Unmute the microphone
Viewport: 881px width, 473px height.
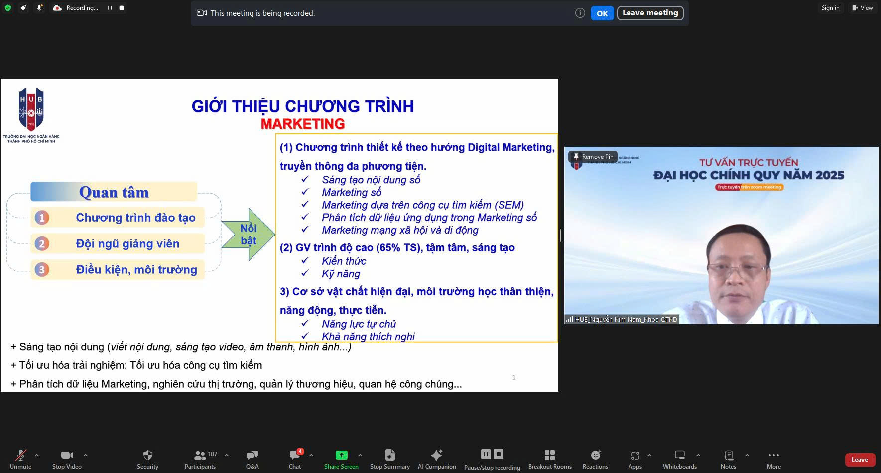[x=20, y=459]
